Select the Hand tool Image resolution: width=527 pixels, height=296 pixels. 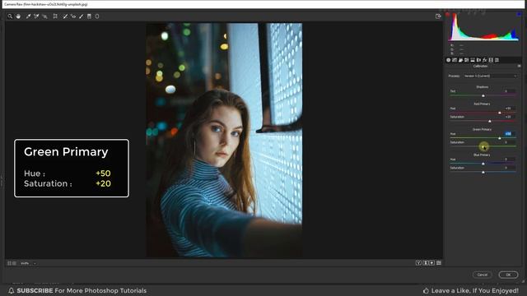pos(18,16)
